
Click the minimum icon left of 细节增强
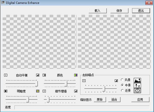[x=44, y=91]
